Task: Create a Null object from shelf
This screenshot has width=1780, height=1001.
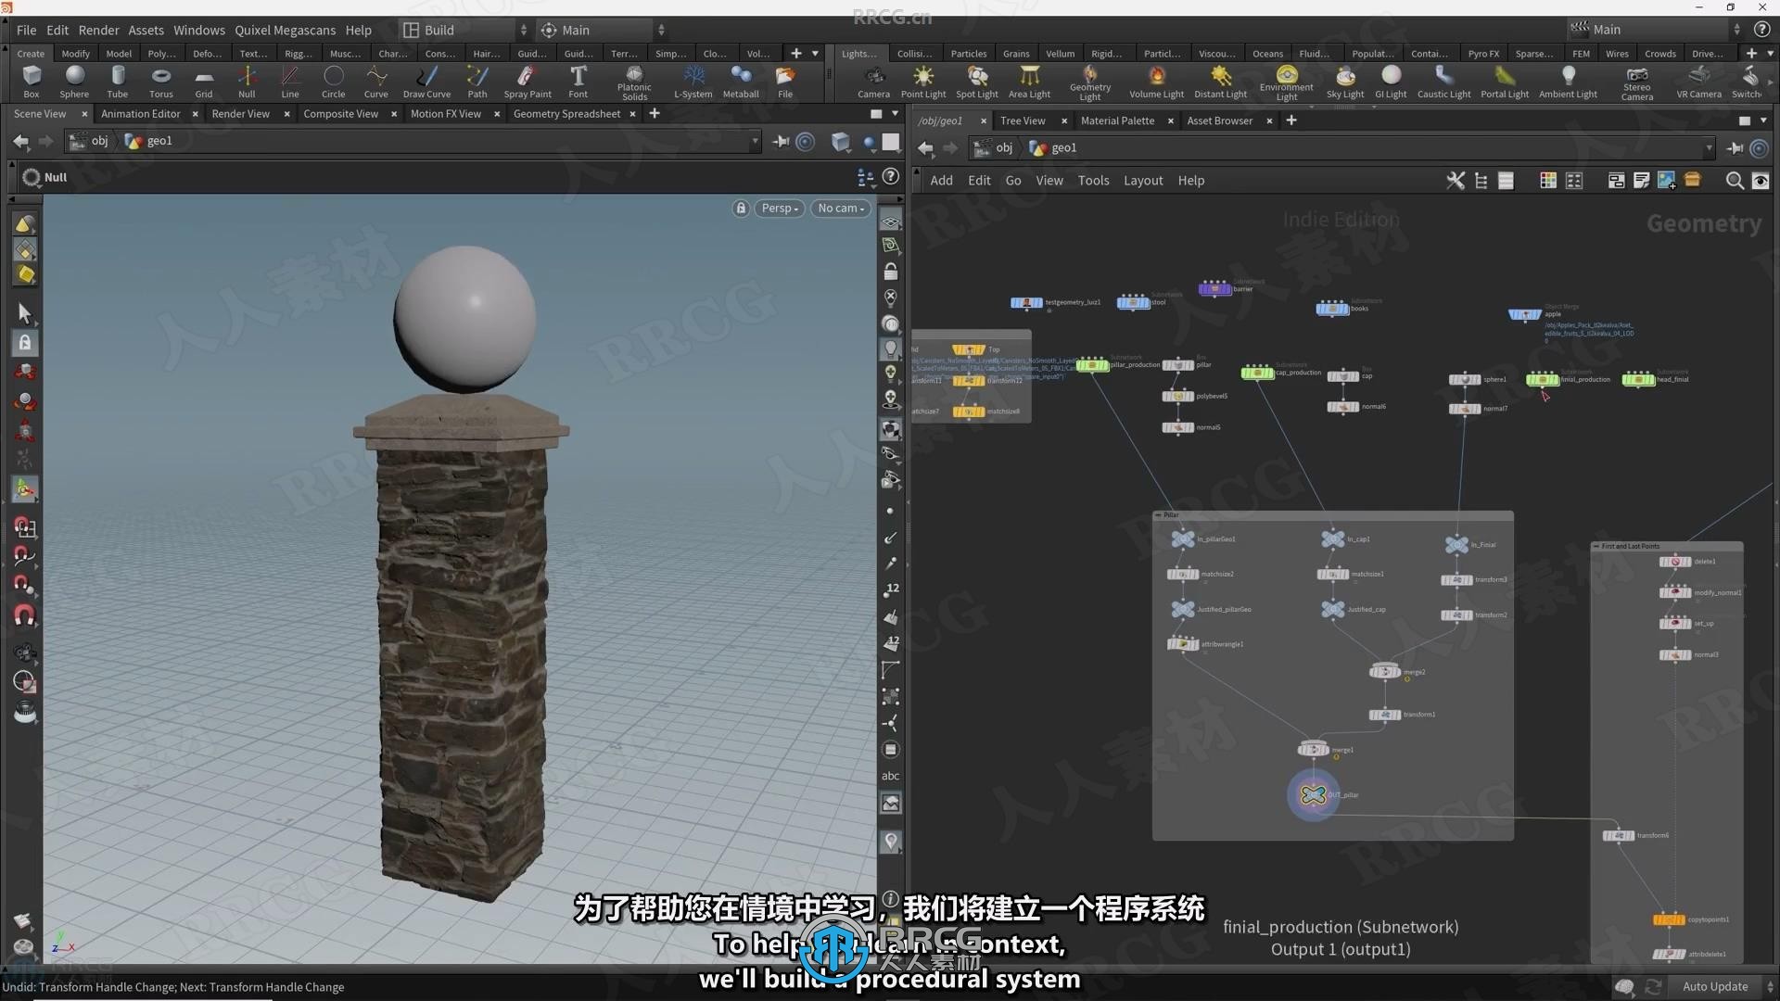Action: 247,81
